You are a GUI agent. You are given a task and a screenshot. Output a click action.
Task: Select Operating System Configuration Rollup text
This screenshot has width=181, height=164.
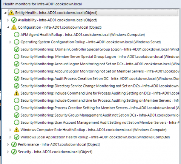(x=90, y=42)
